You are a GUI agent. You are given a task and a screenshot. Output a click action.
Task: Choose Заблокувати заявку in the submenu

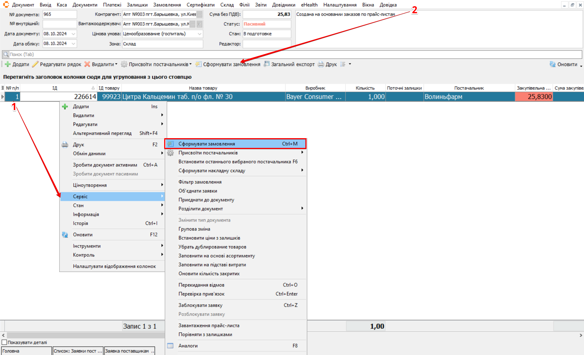pos(200,305)
